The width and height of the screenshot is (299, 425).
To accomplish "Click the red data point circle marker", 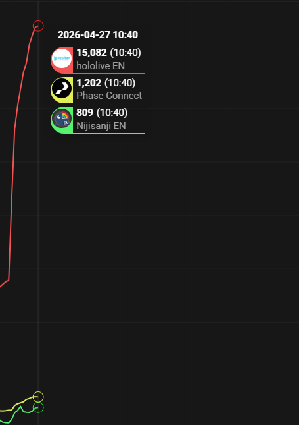I will 38,26.
